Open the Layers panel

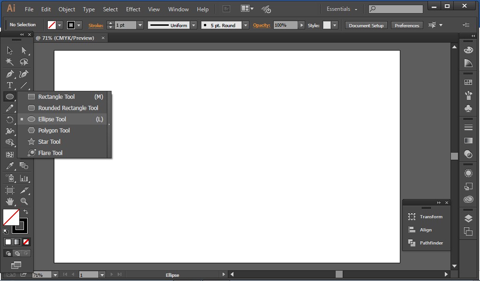click(468, 218)
